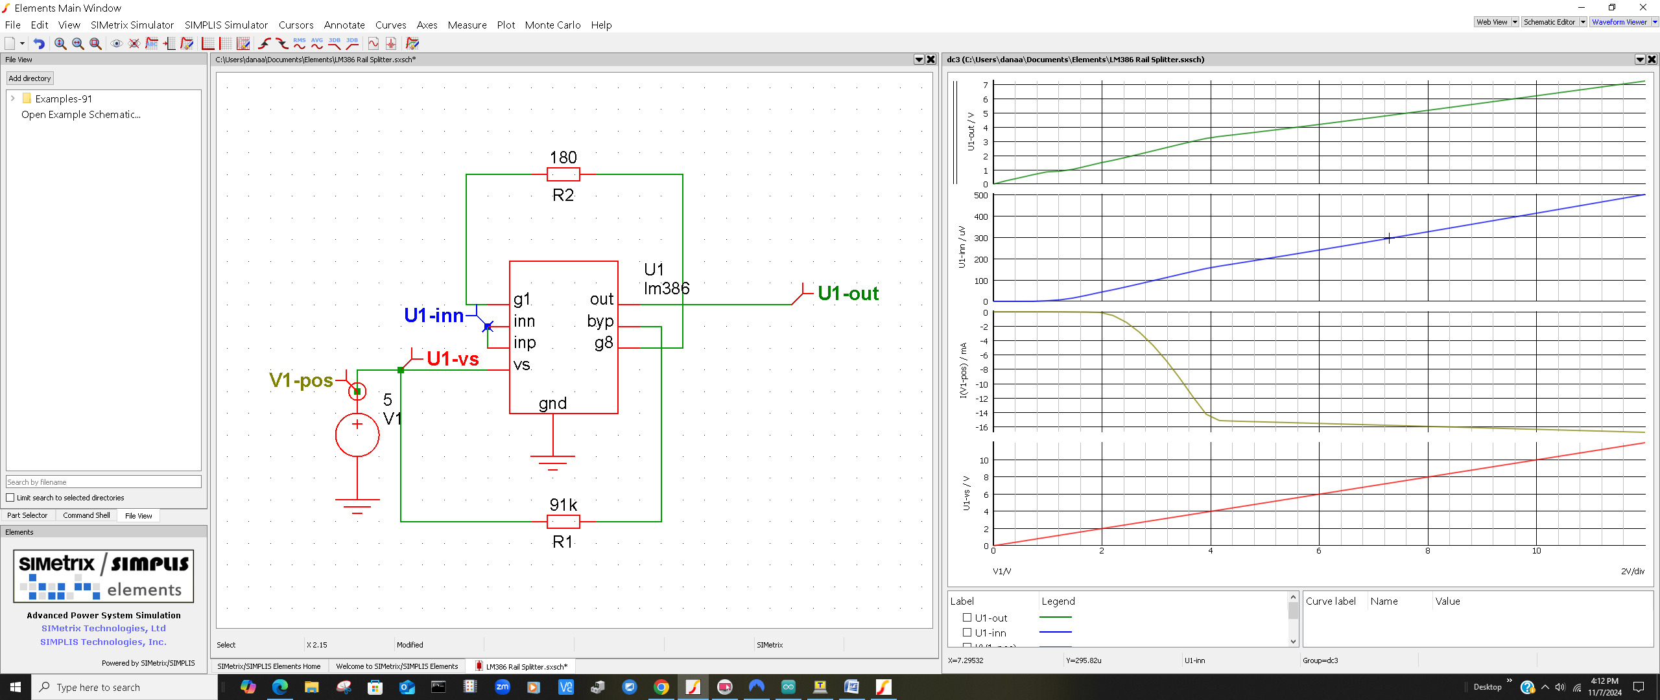Image resolution: width=1660 pixels, height=700 pixels.
Task: Click the 3DB high-pass measurement icon
Action: [x=352, y=43]
